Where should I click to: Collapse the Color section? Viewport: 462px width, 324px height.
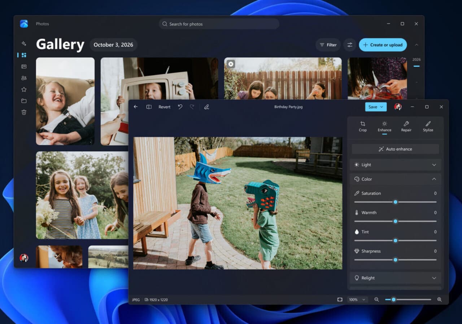point(396,179)
